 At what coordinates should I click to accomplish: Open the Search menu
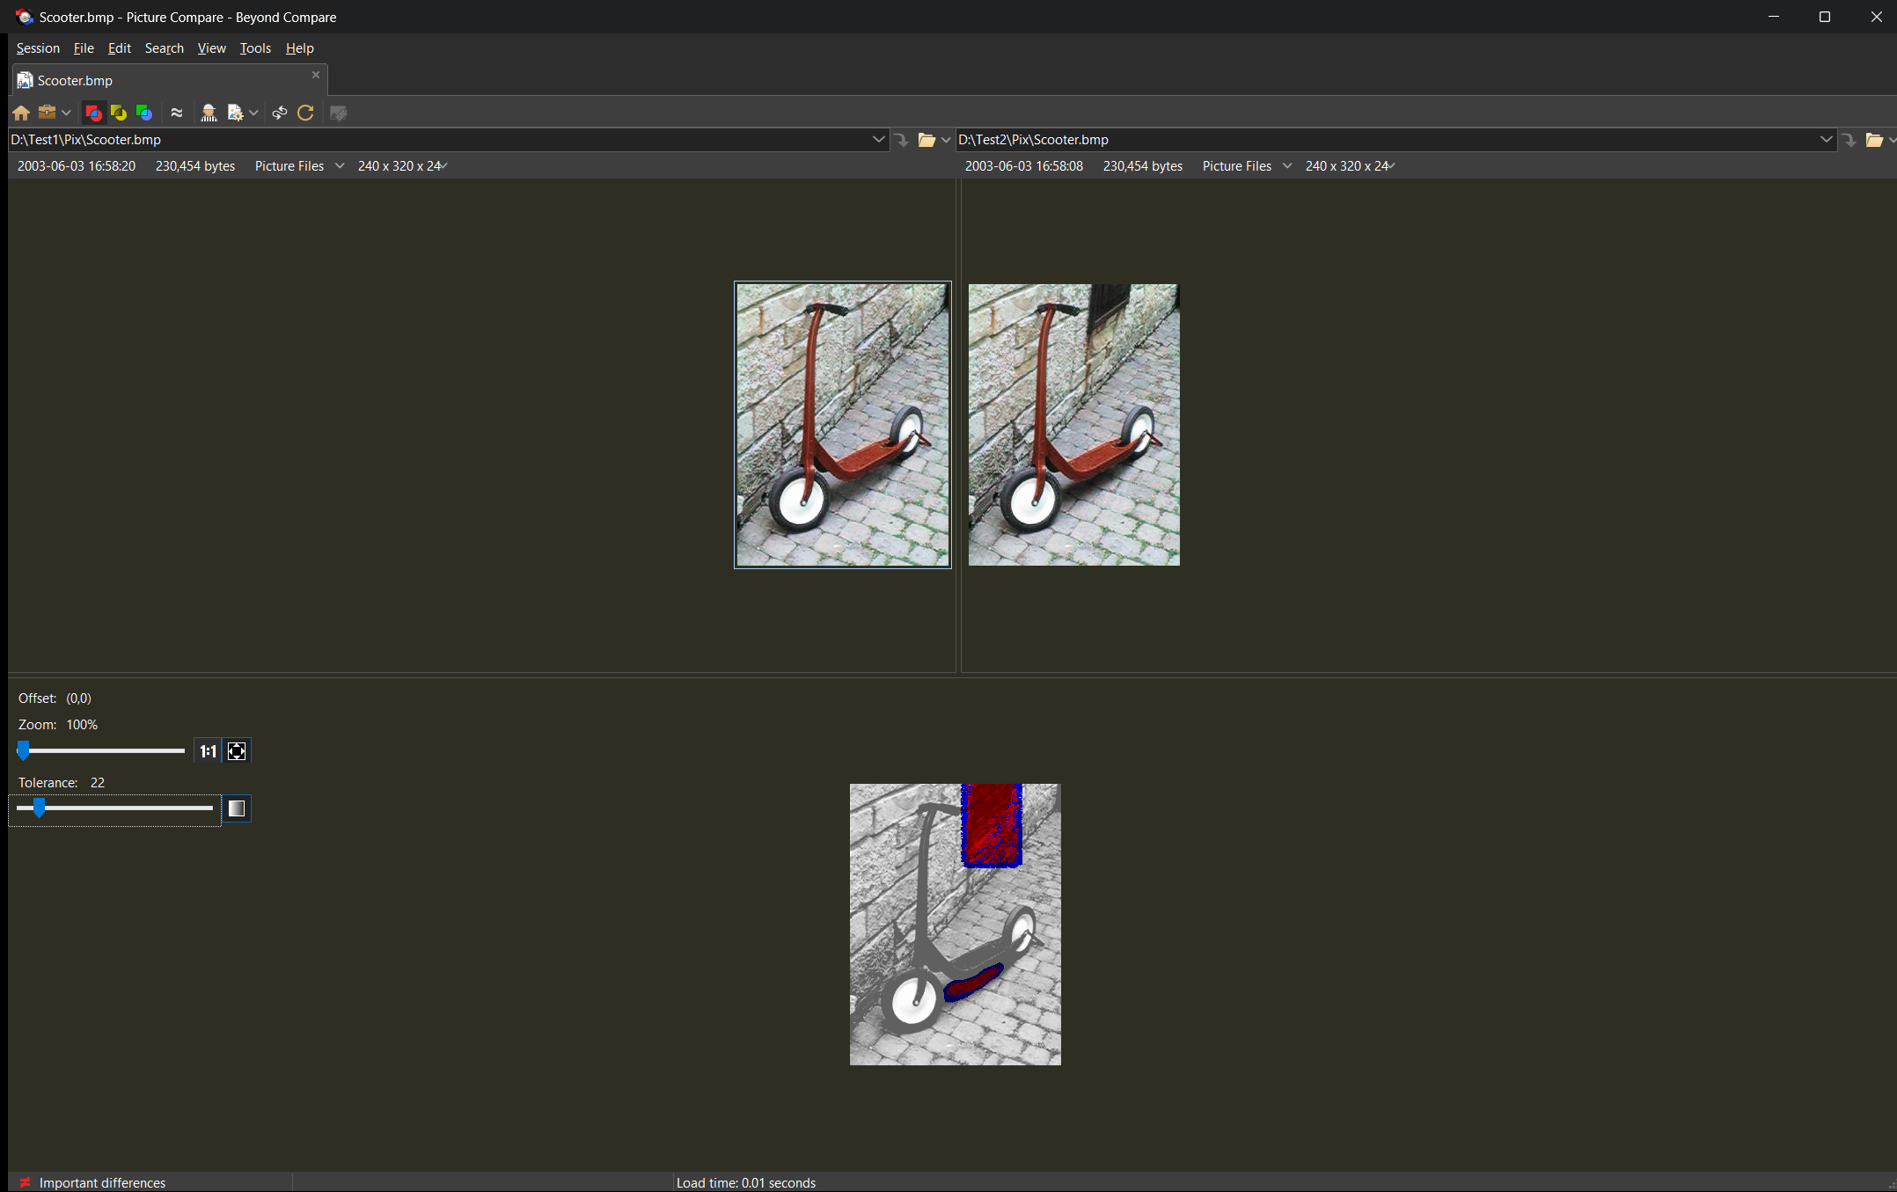pyautogui.click(x=165, y=48)
